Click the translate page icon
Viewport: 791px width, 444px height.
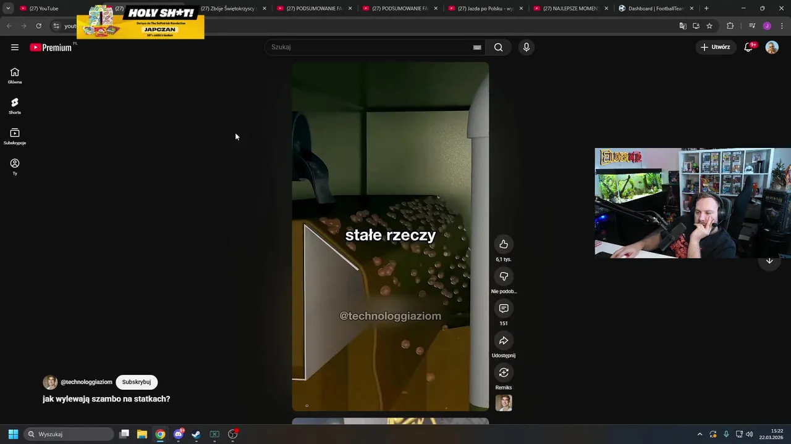(683, 26)
